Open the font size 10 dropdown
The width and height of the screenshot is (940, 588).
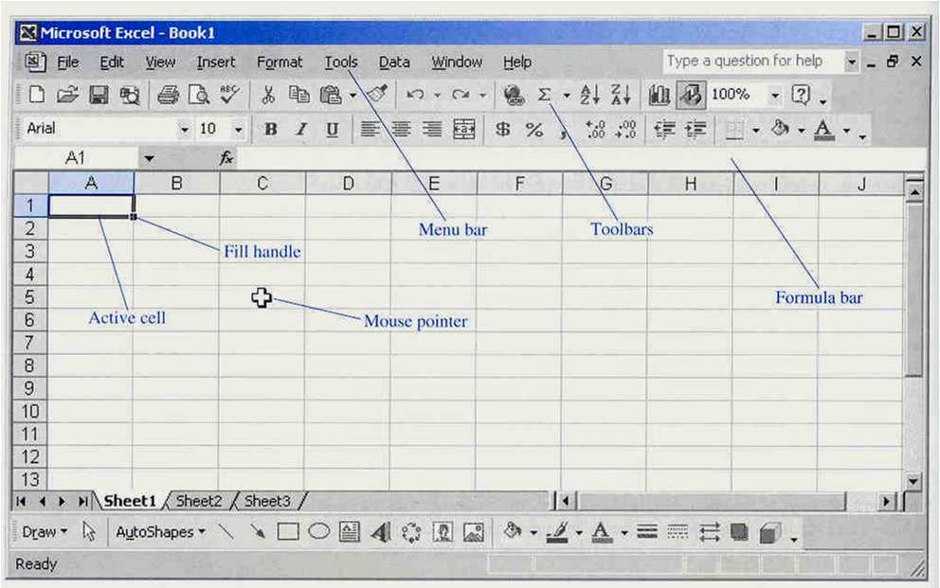pyautogui.click(x=239, y=130)
